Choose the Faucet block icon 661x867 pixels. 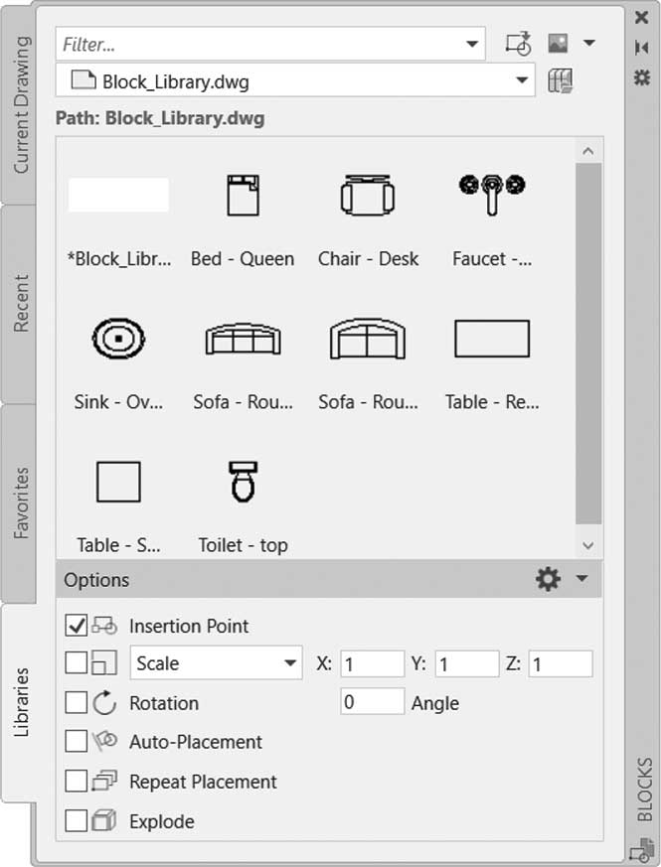tap(492, 194)
